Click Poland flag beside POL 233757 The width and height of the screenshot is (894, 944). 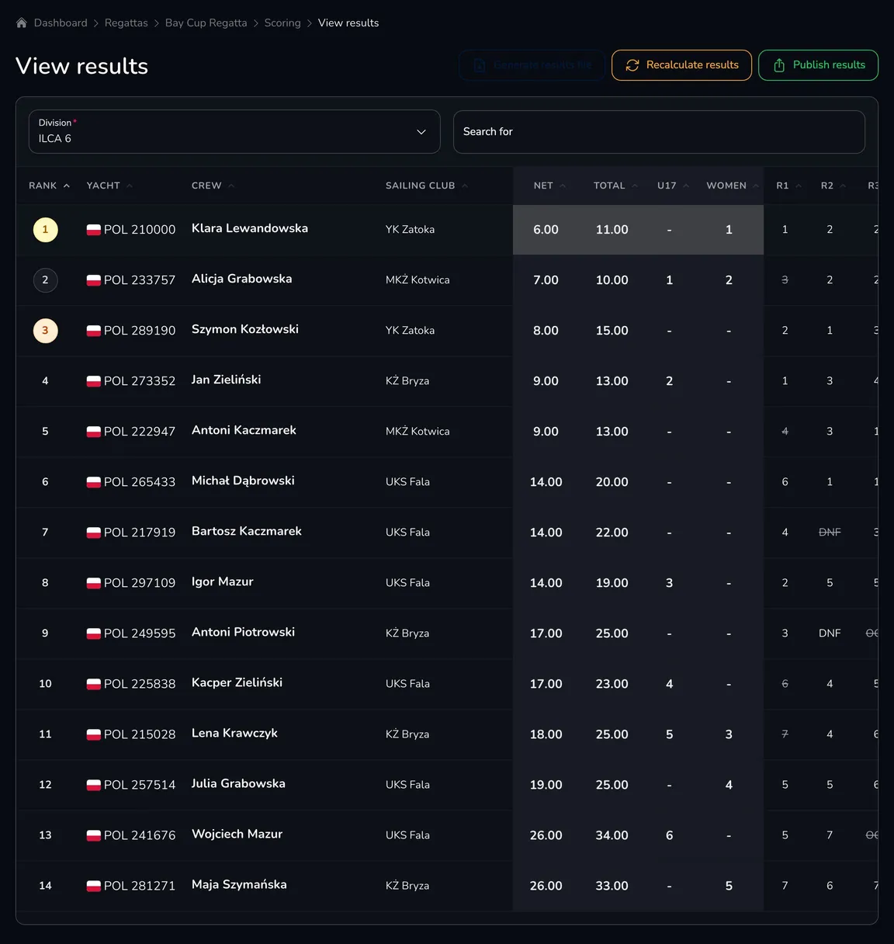(x=94, y=280)
